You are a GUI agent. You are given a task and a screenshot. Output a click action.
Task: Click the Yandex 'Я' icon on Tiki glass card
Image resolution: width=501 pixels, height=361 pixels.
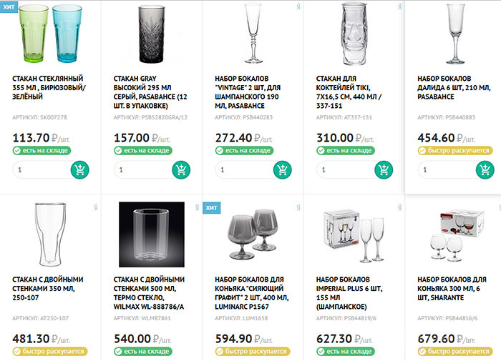[x=397, y=6]
